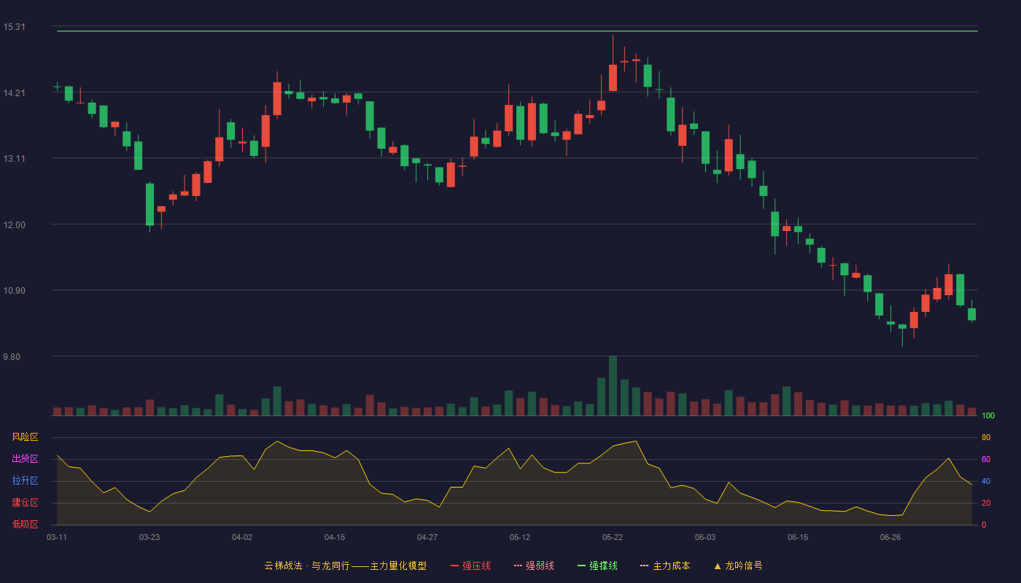
Task: Click the 出货区 zone label
Action: 25,459
